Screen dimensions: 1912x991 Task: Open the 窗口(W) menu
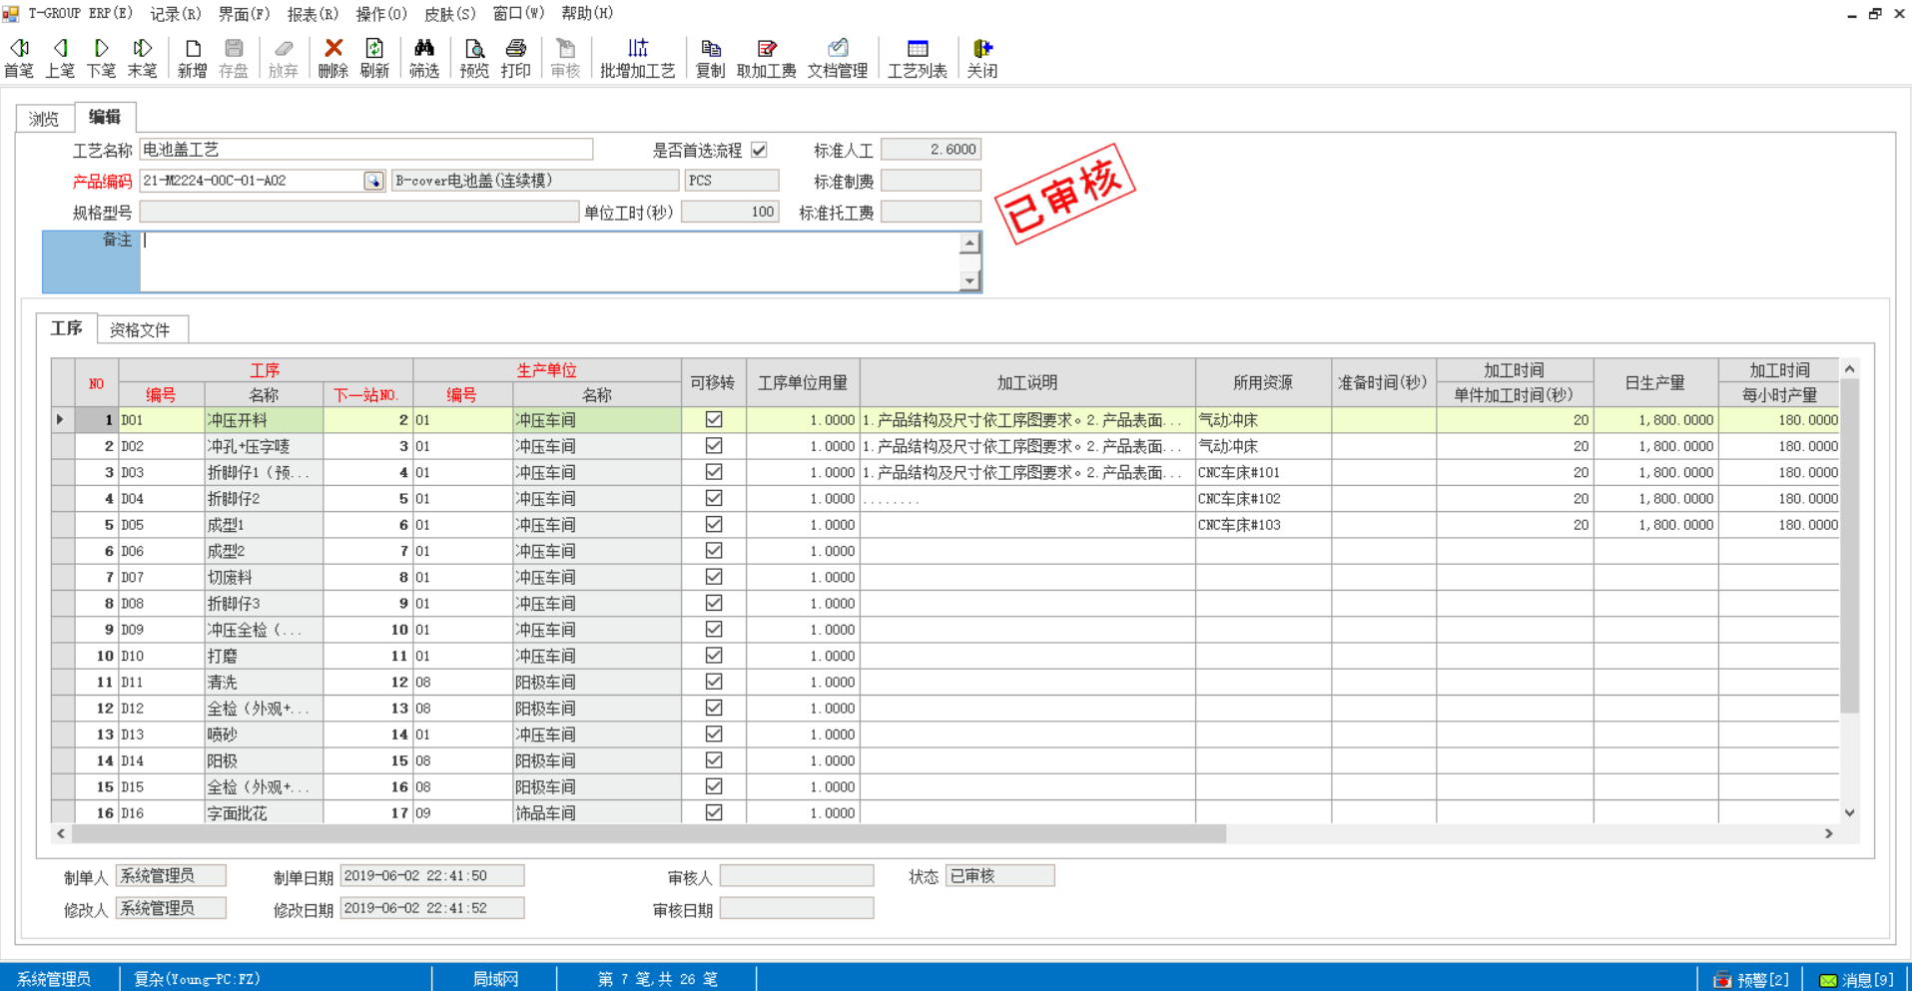click(x=519, y=14)
